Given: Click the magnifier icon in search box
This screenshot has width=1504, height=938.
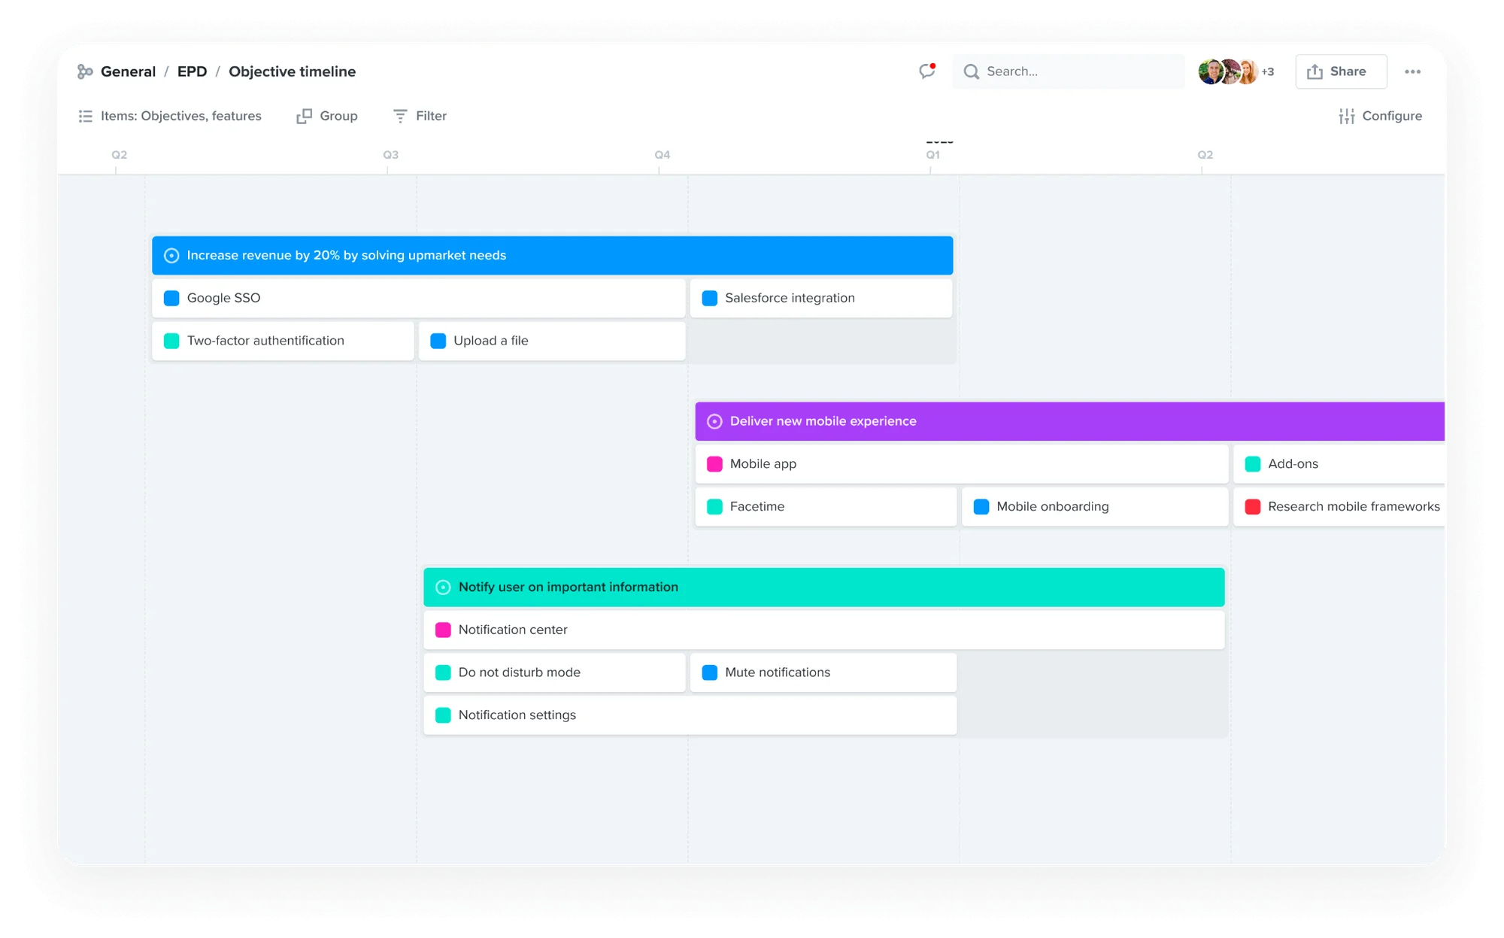Looking at the screenshot, I should tap(972, 71).
